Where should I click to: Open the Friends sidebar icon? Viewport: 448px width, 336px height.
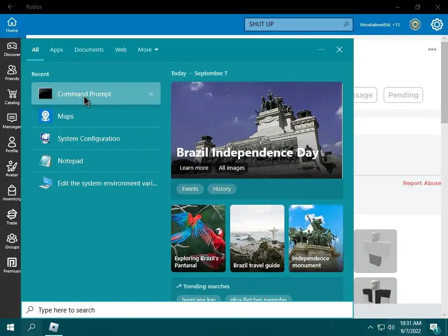(x=12, y=73)
